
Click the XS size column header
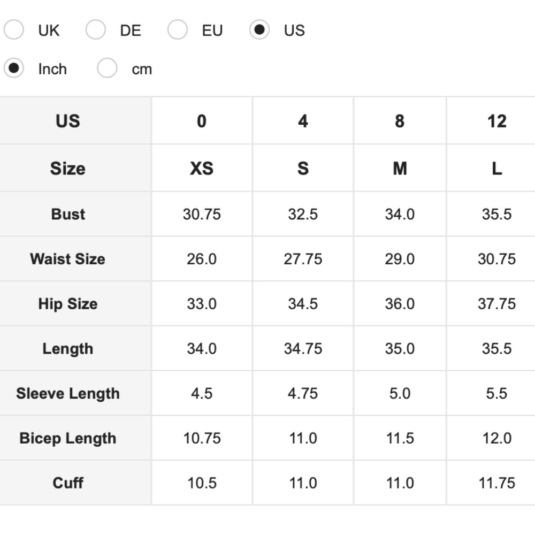click(202, 168)
